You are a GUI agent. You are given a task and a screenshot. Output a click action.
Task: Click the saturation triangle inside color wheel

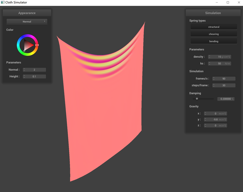28,45
